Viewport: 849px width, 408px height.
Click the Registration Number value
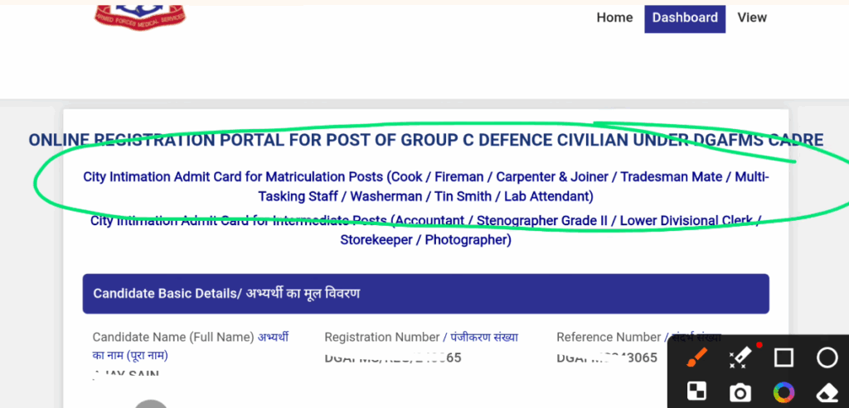coord(392,358)
